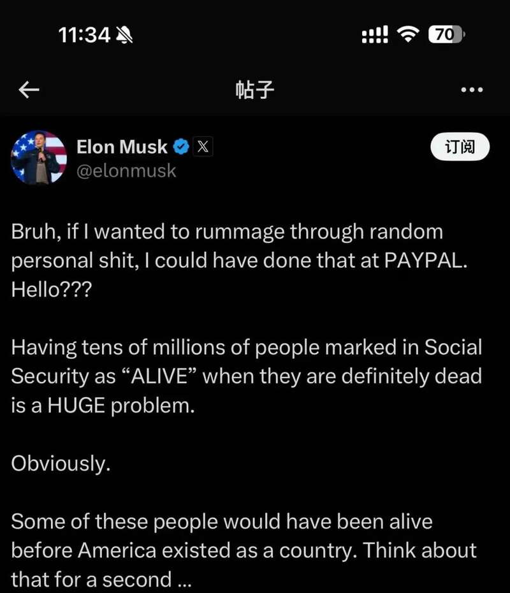Image resolution: width=510 pixels, height=593 pixels.
Task: Open Elon Musk's profile avatar
Action: [39, 157]
